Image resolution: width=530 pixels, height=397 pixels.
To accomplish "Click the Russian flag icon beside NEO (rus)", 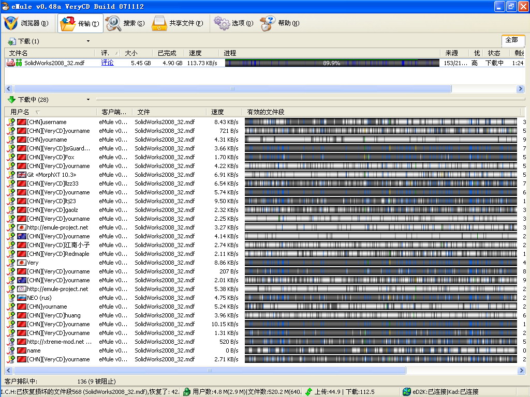I will [22, 298].
